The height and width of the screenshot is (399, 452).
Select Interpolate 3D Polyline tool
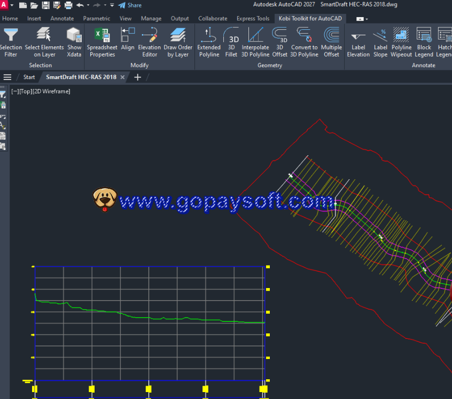(x=255, y=42)
